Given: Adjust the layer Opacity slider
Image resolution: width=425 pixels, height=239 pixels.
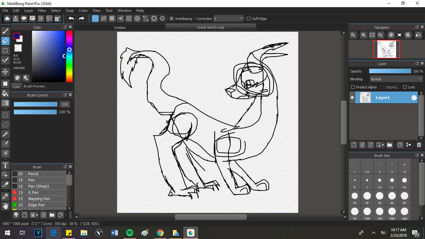Looking at the screenshot, I should coord(390,71).
